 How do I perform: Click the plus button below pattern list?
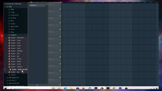tap(37, 85)
